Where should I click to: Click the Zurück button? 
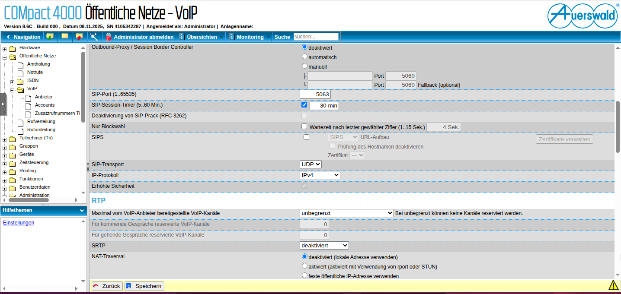[107, 286]
